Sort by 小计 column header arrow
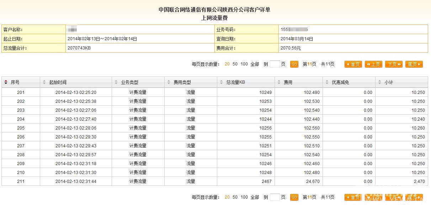Screen dimensions: 431x205 [x=379, y=82]
